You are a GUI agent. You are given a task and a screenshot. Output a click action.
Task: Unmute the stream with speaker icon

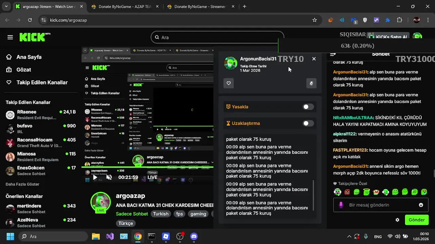tap(109, 177)
